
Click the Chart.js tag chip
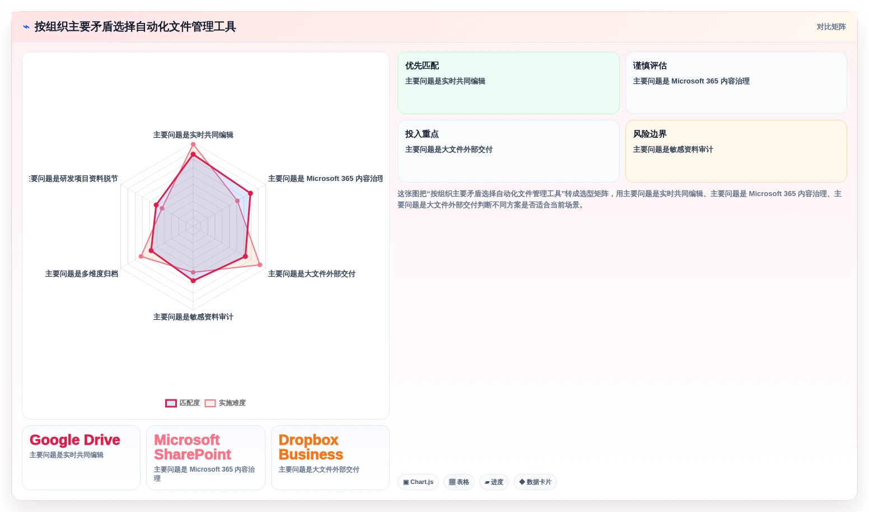[418, 482]
